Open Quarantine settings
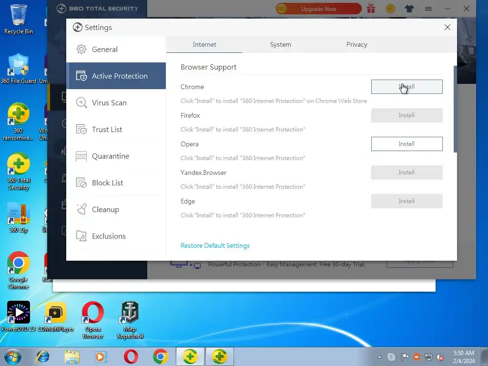 point(116,156)
